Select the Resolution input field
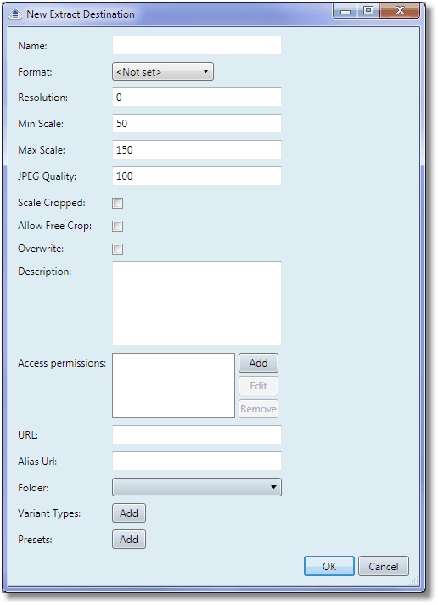The height and width of the screenshot is (605, 438). coord(197,98)
